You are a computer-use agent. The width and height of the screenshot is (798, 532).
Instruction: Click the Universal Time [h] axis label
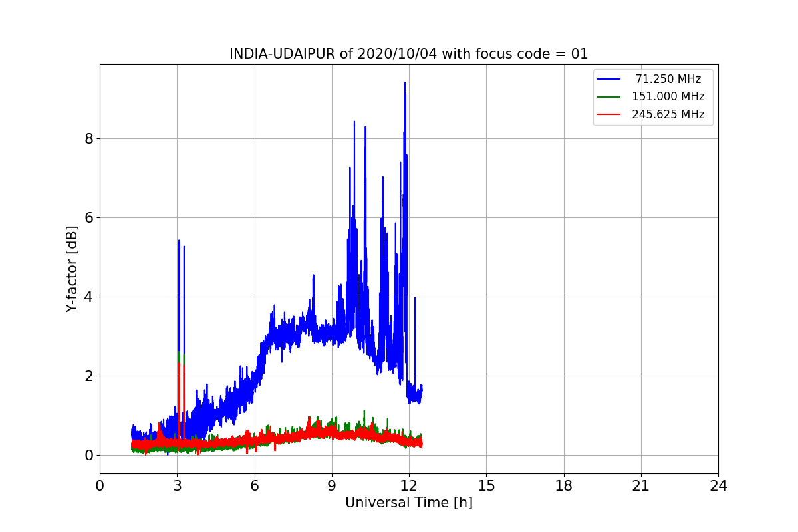coord(409,503)
